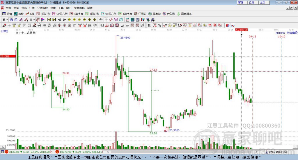
Task: Open the T四方形 time square
Action: [x=92, y=14]
